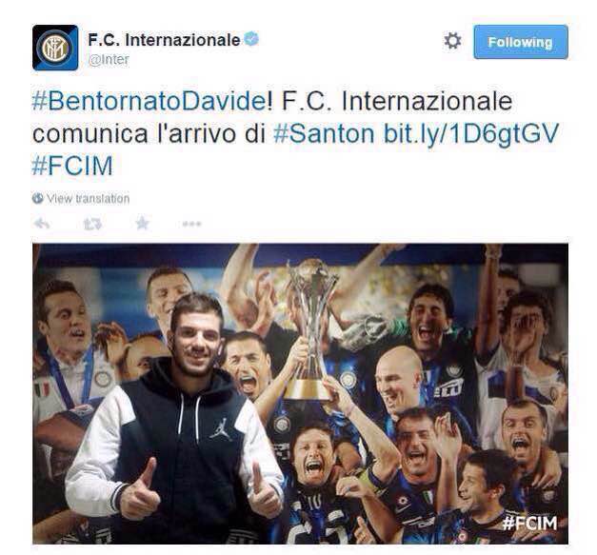Click the tweet text 'comunica l'arrivo di'
This screenshot has width=597, height=555.
coord(149,133)
